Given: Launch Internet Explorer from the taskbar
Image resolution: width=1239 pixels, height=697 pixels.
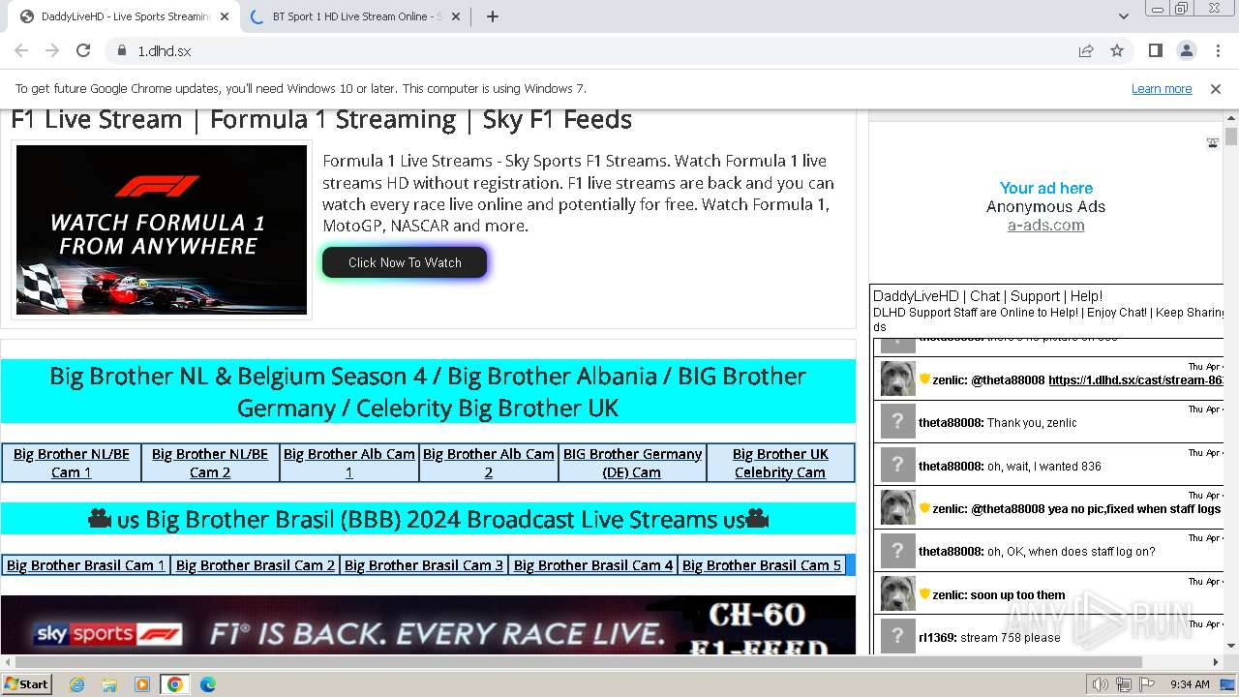Looking at the screenshot, I should tap(76, 684).
